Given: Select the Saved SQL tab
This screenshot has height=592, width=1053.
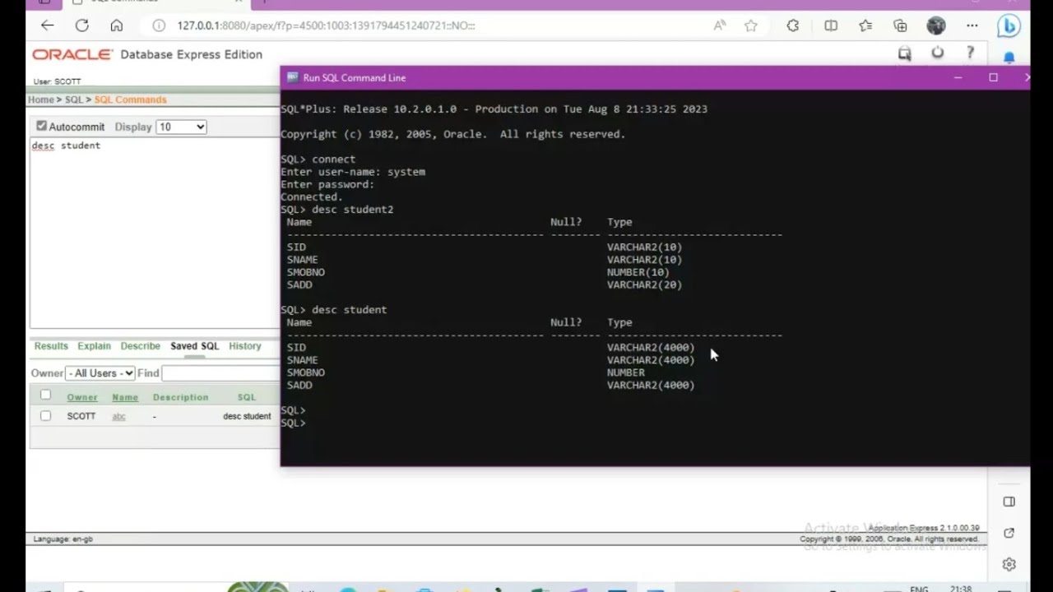Looking at the screenshot, I should click(x=195, y=346).
